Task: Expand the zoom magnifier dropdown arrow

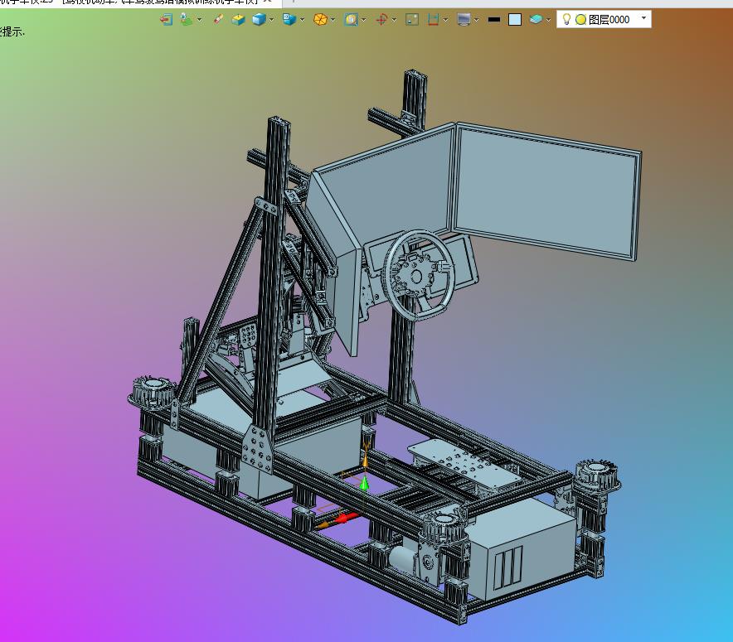Action: click(364, 20)
